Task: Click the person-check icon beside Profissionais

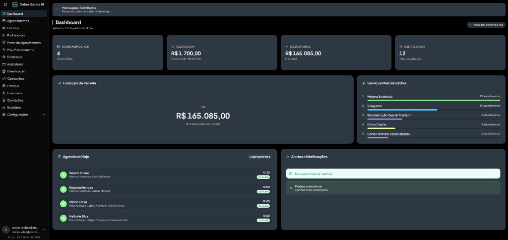Action: 4,35
